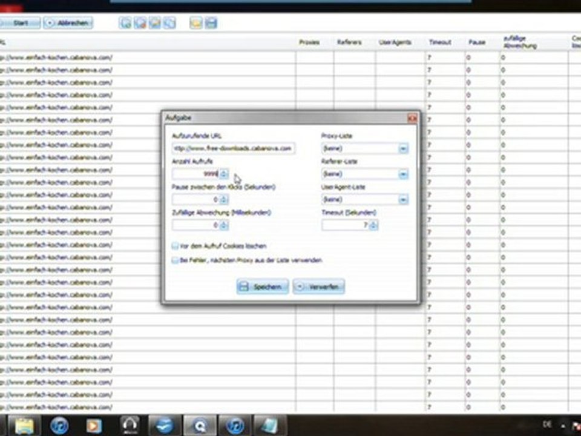581x436 pixels.
Task: Open the QuickTime Q icon in taskbar
Action: click(200, 426)
